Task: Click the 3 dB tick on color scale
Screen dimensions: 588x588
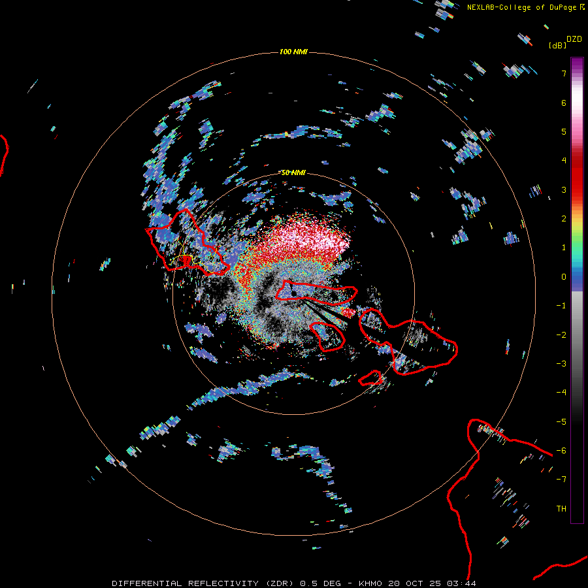Action: click(x=564, y=189)
